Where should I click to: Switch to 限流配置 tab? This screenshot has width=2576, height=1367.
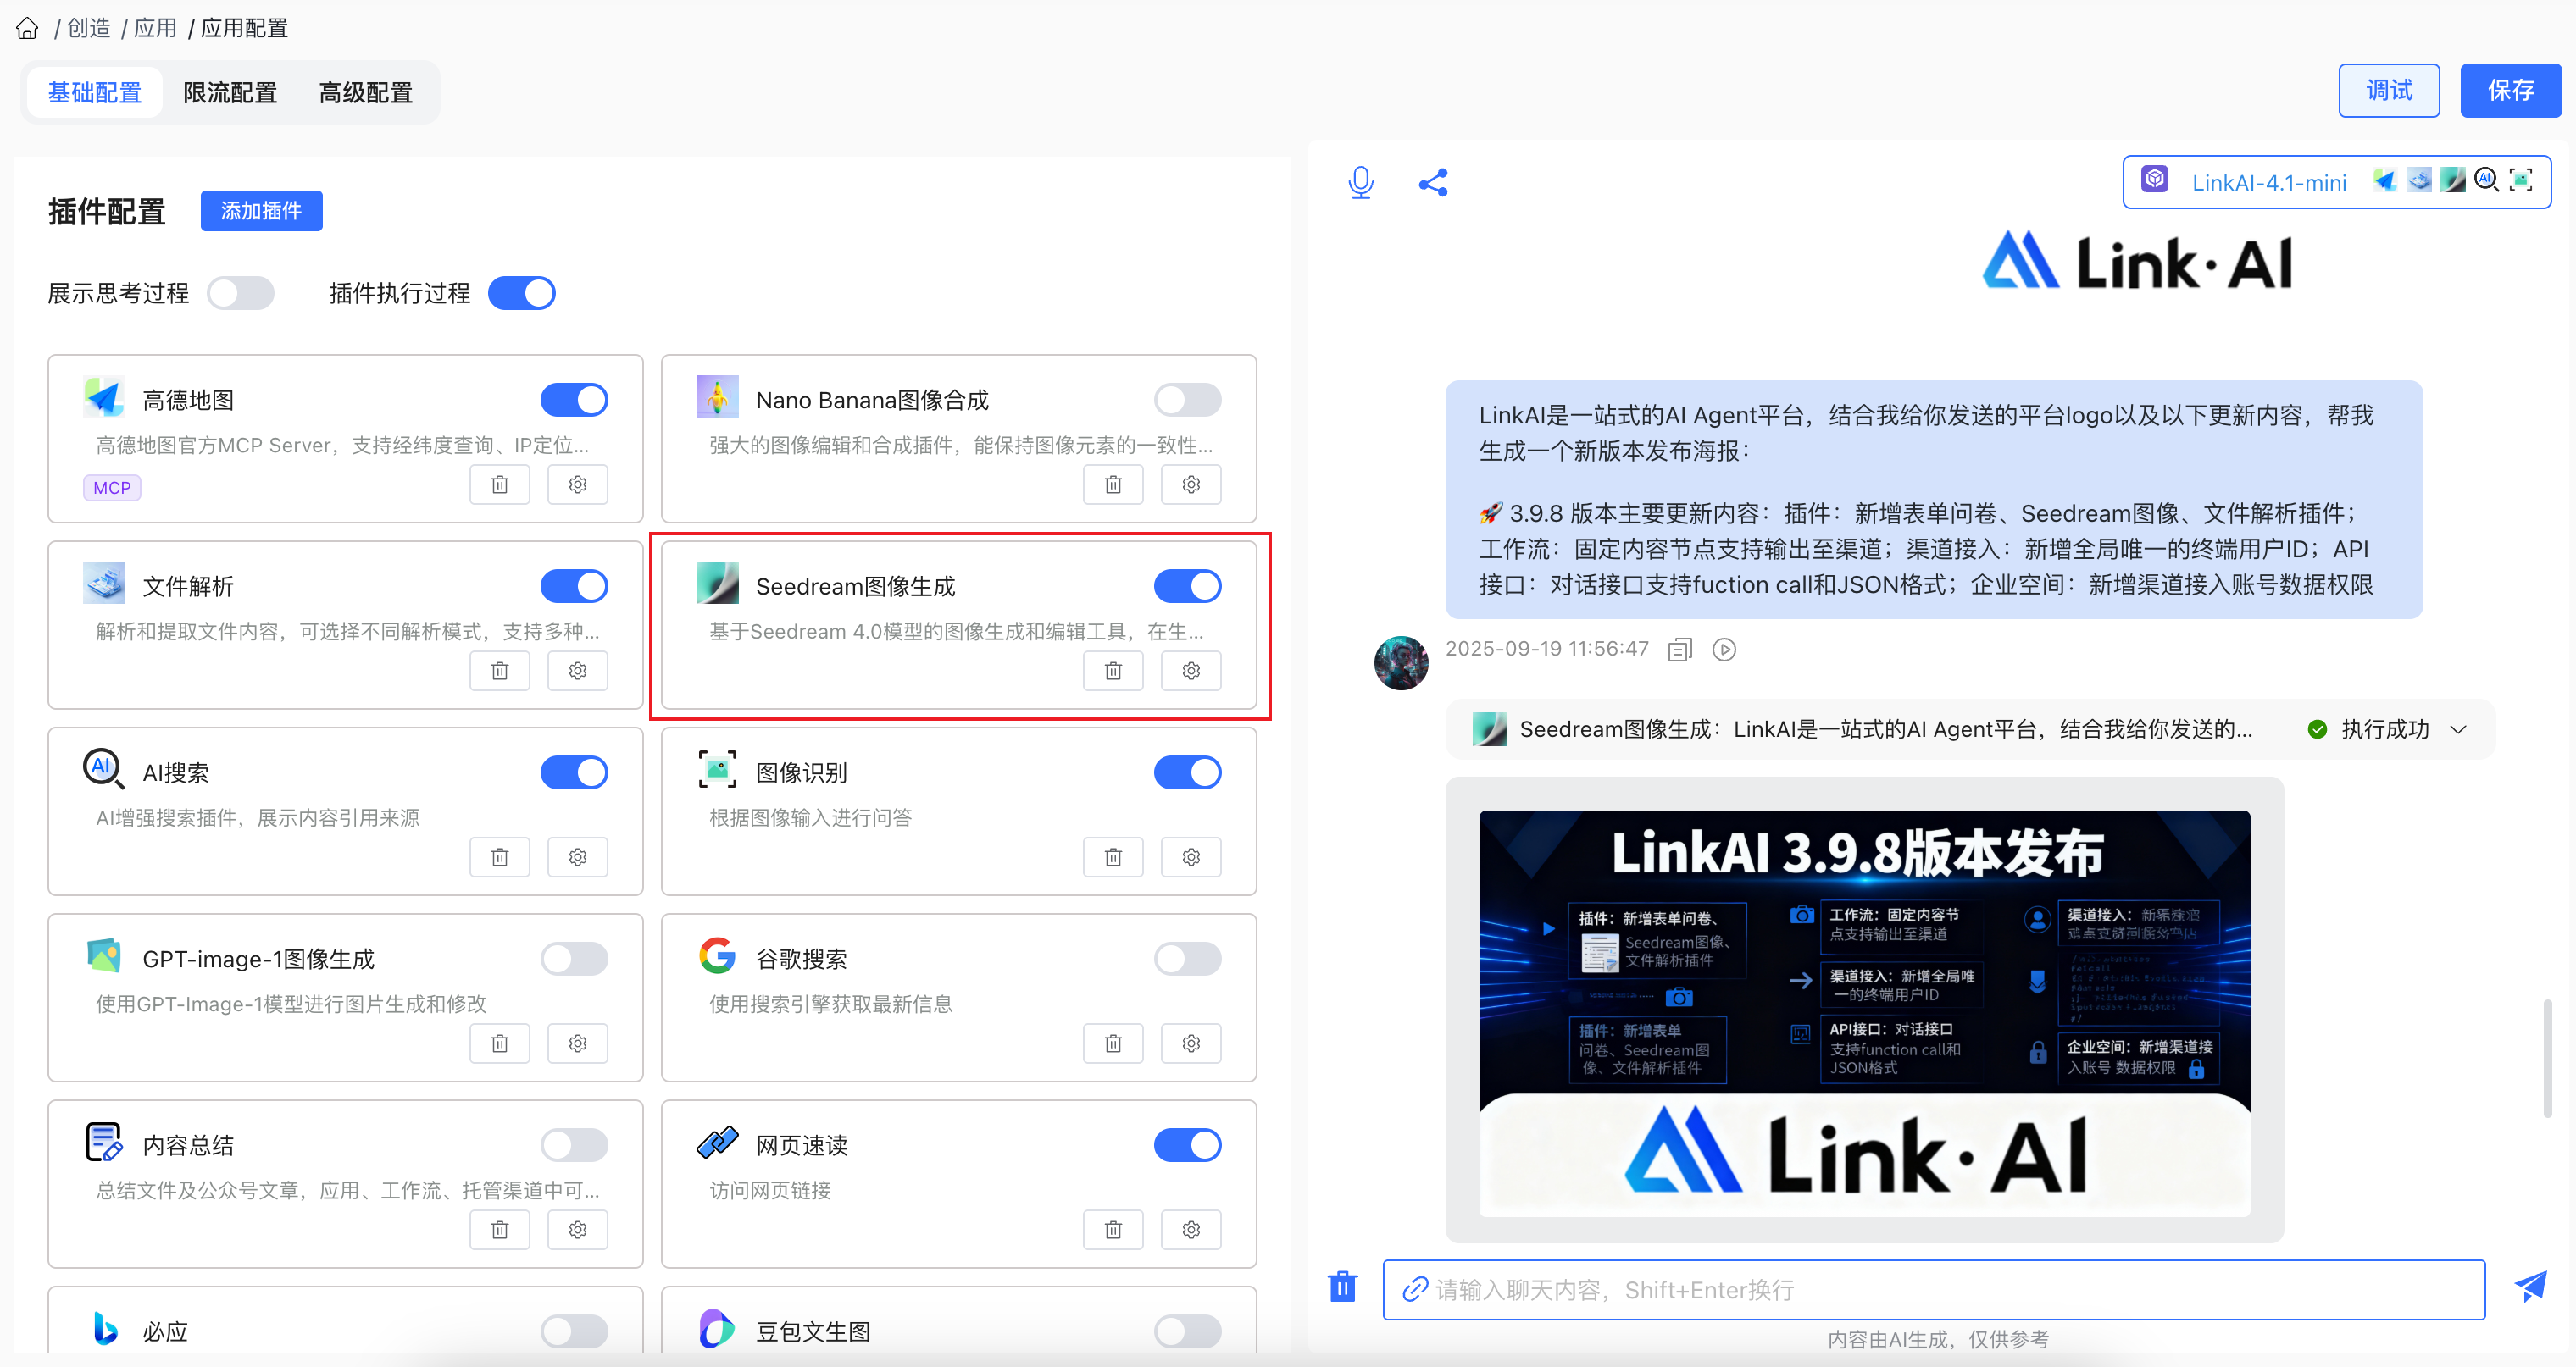(x=230, y=93)
